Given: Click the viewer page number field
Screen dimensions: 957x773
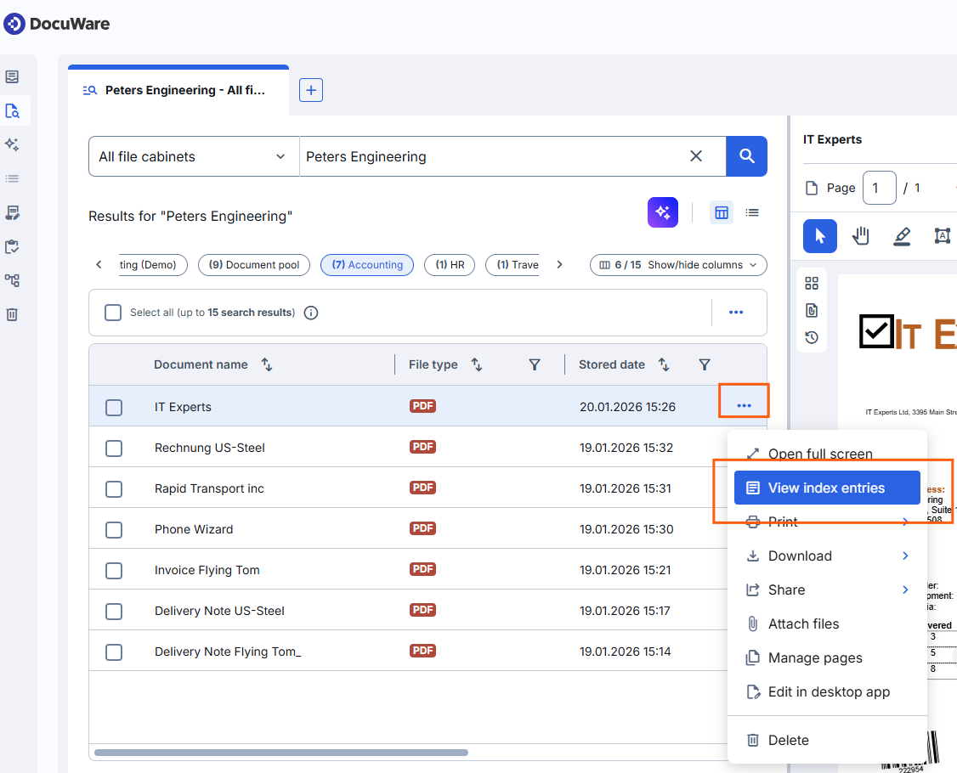Looking at the screenshot, I should tap(879, 188).
